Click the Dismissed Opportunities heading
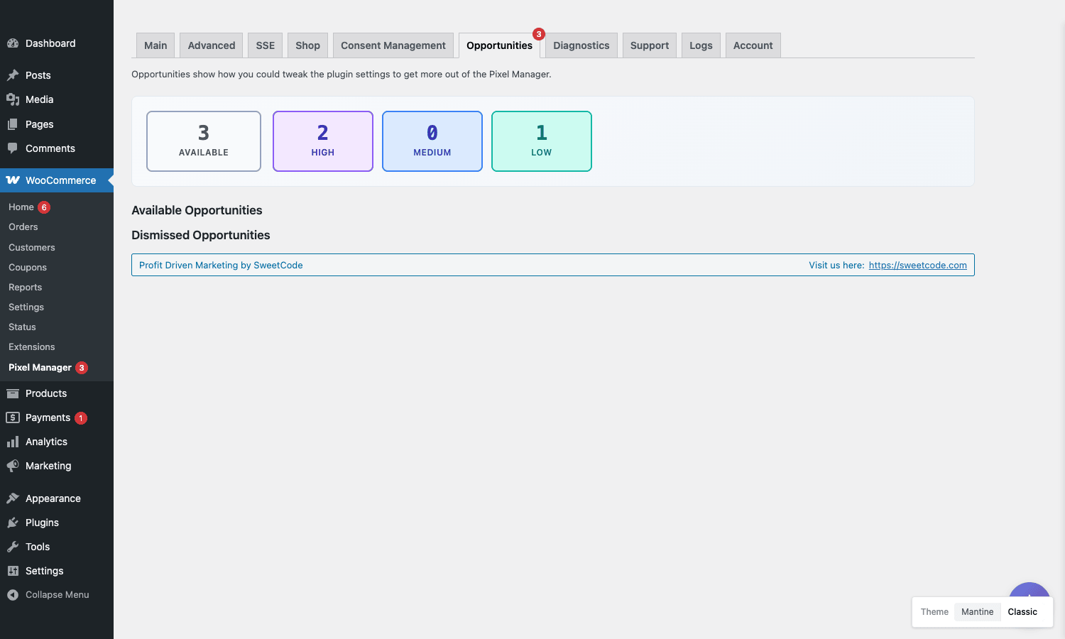The width and height of the screenshot is (1065, 639). (x=201, y=235)
